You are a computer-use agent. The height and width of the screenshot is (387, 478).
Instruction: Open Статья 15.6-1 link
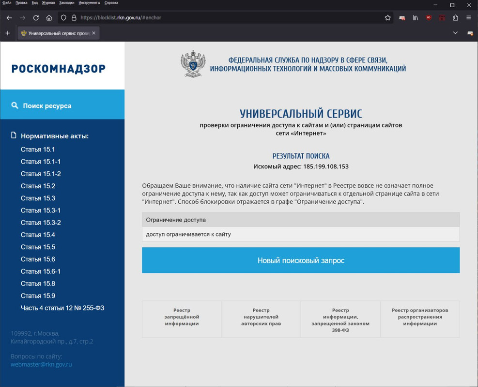click(x=41, y=271)
